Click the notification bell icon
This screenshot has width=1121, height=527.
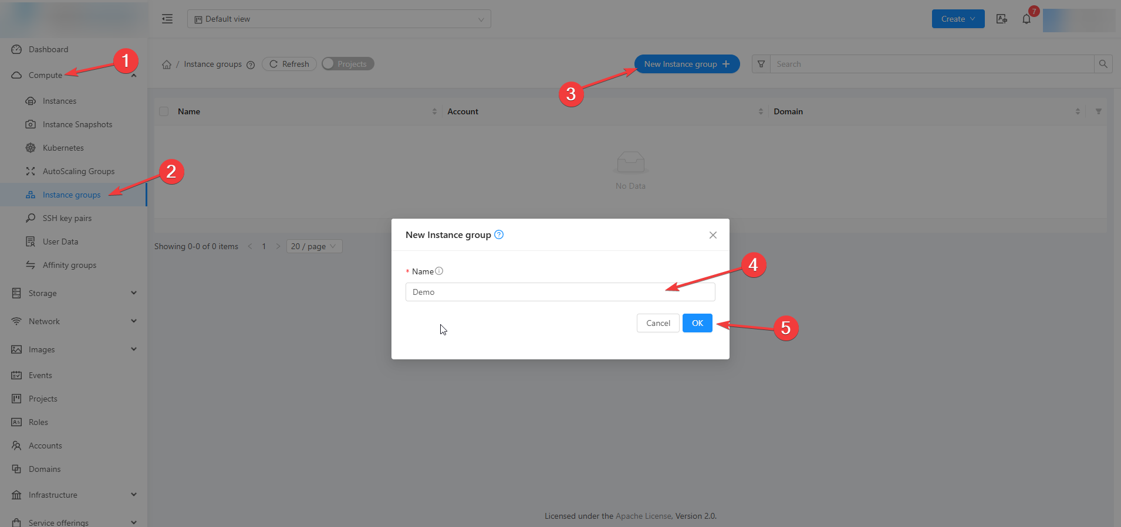click(1026, 19)
